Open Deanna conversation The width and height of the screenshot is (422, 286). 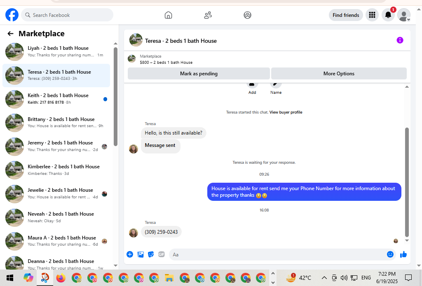coord(56,263)
